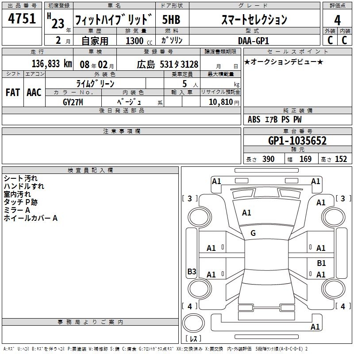Select the [レス] label under spare tire
Screen dimensions: 354x354
click(193, 338)
